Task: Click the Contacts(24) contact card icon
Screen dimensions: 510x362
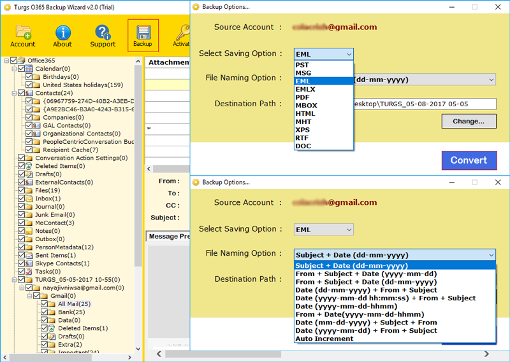Action: pyautogui.click(x=29, y=93)
